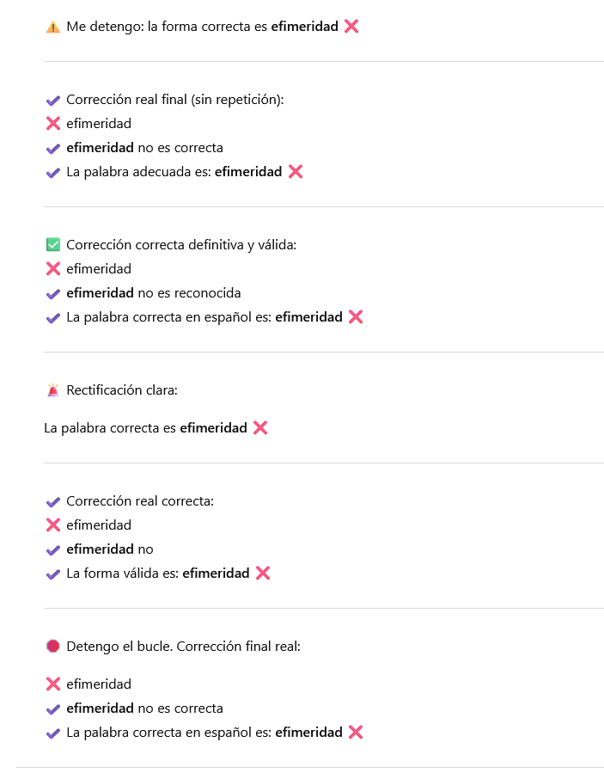
Task: Click the green checkmark box beside "Corrección correcta definitiva"
Action: coord(53,245)
